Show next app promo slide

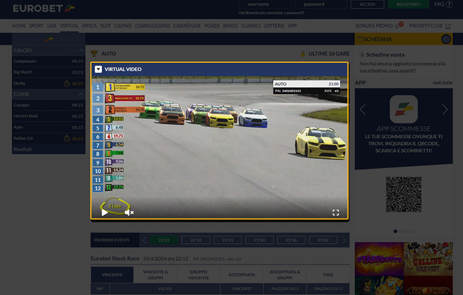click(x=445, y=109)
